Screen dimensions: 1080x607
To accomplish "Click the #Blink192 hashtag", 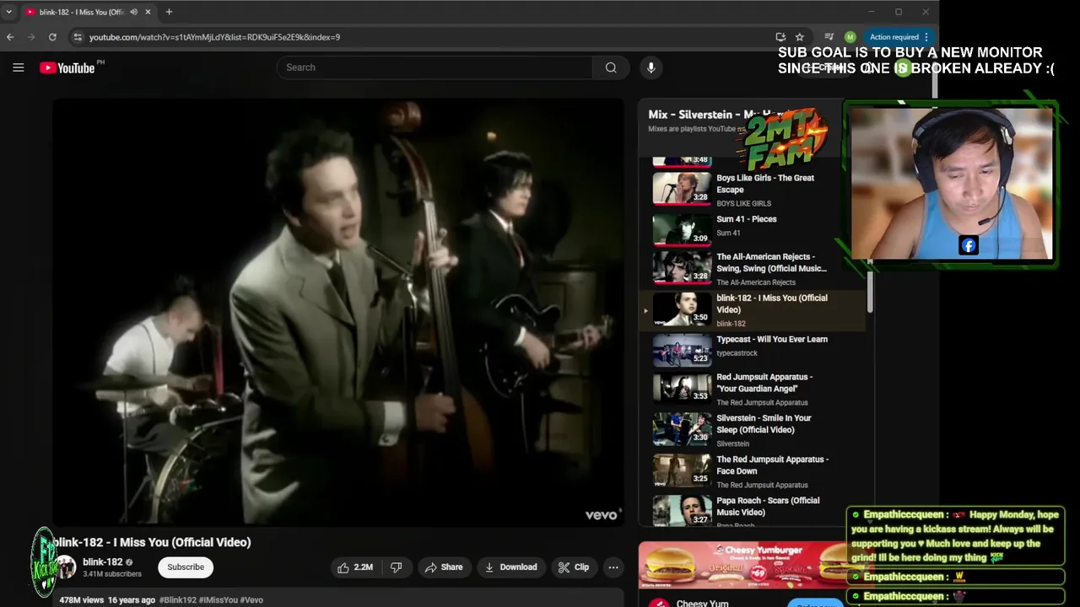I will tap(177, 600).
